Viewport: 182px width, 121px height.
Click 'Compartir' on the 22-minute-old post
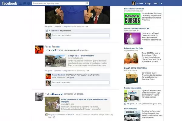[x=67, y=71]
